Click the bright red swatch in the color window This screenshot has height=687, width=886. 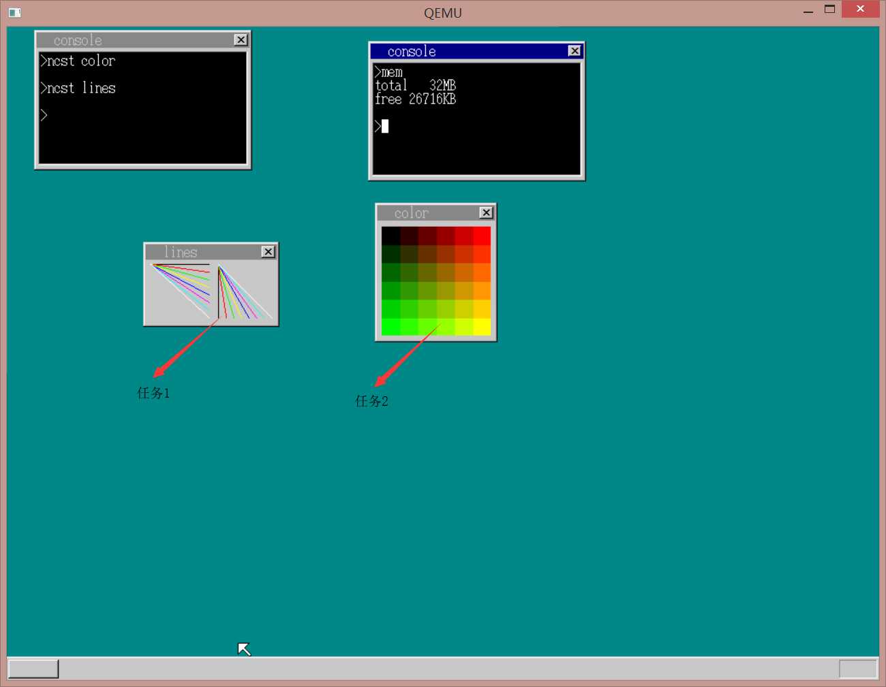point(482,236)
